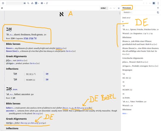Open the Artikel navigation dropdown

(x=104, y=8)
